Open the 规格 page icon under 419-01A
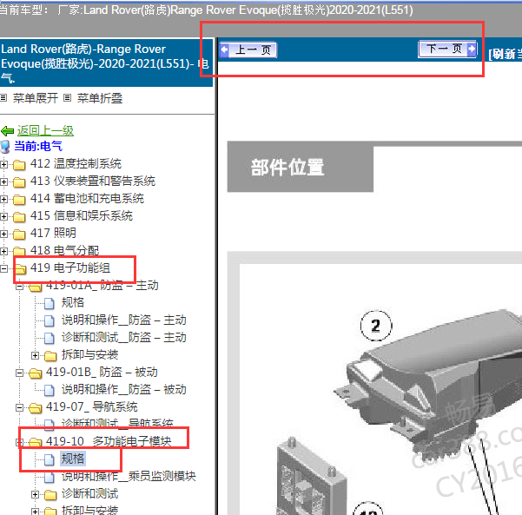The width and height of the screenshot is (522, 515). (50, 303)
